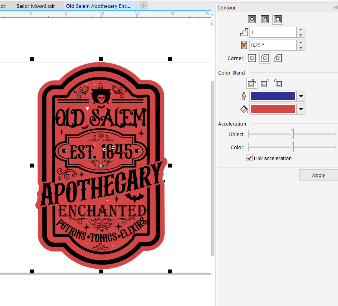Click the Color acceleration slider handle
The image size is (338, 306).
coord(292,147)
